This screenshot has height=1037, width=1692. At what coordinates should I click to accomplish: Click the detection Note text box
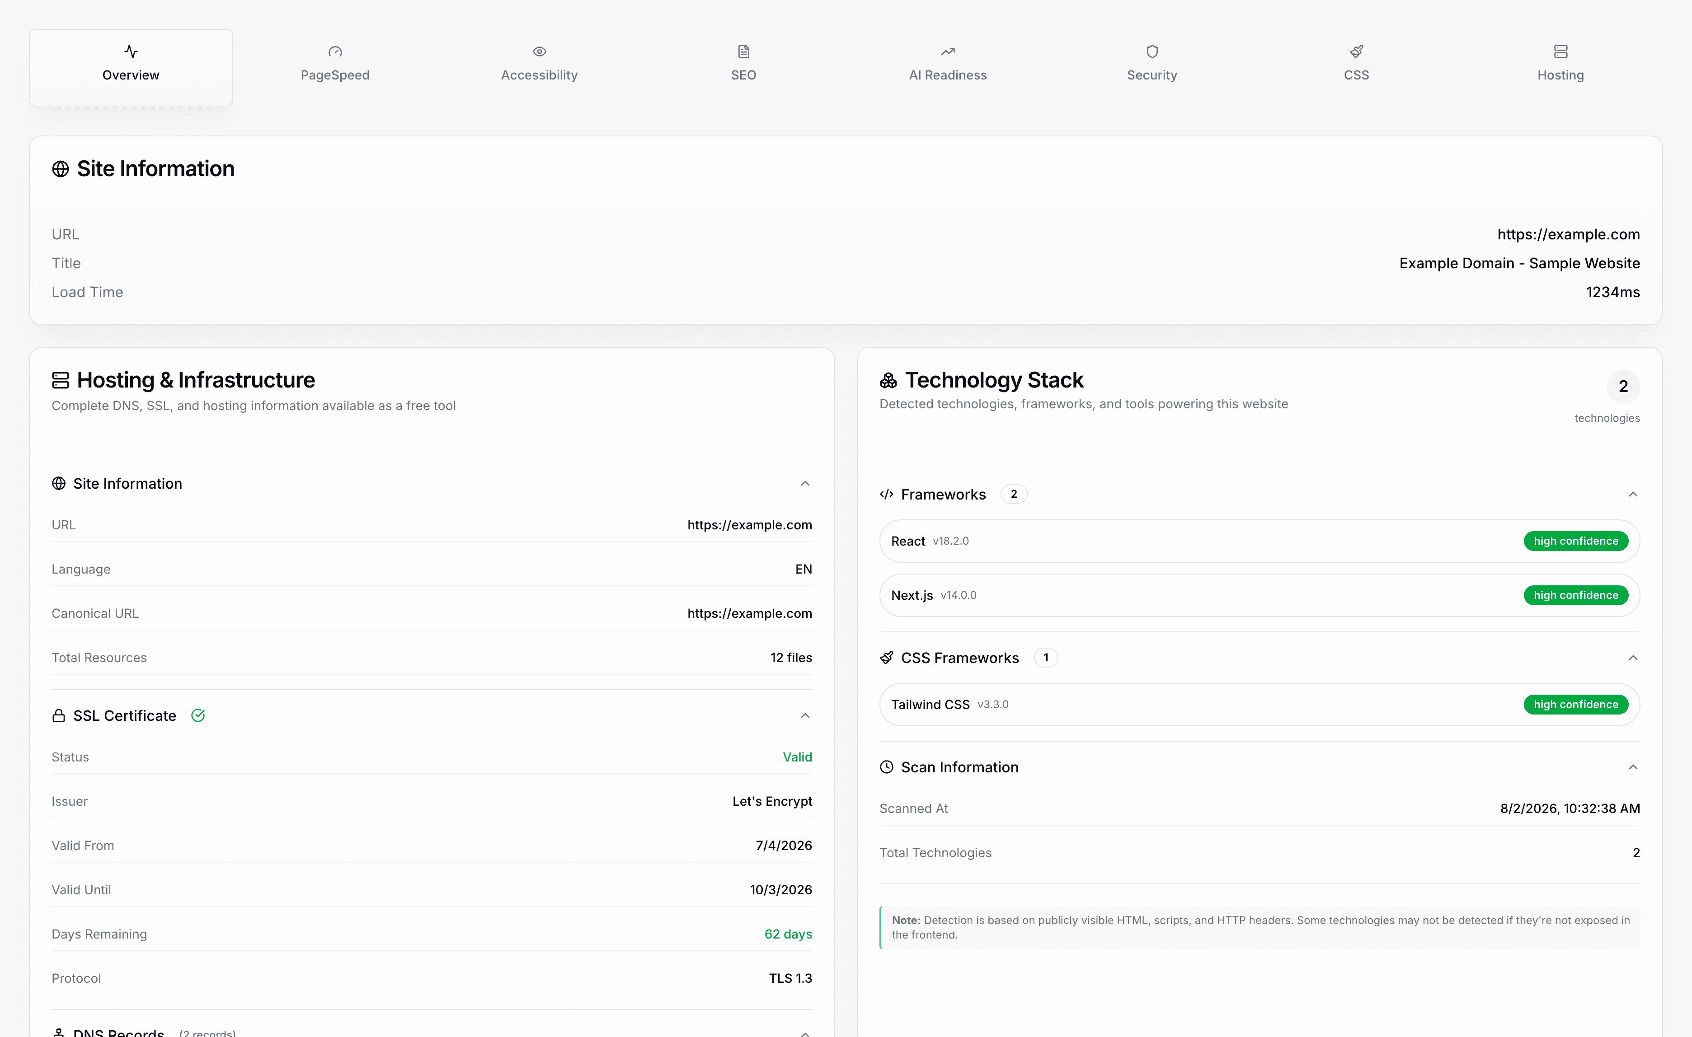point(1260,927)
